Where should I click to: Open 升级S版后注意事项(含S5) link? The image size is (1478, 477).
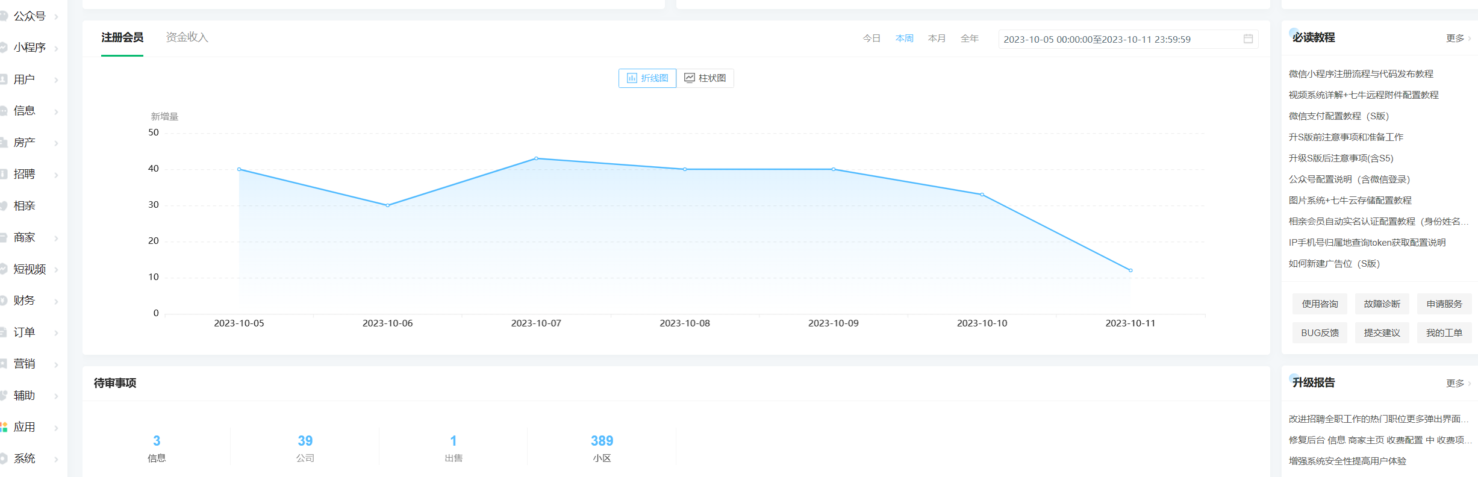[1341, 158]
